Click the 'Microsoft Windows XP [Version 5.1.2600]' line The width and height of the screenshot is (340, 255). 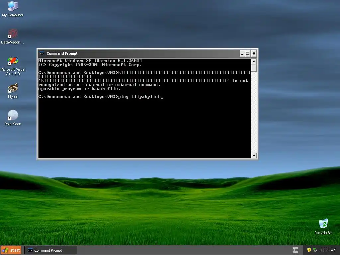[x=90, y=61]
